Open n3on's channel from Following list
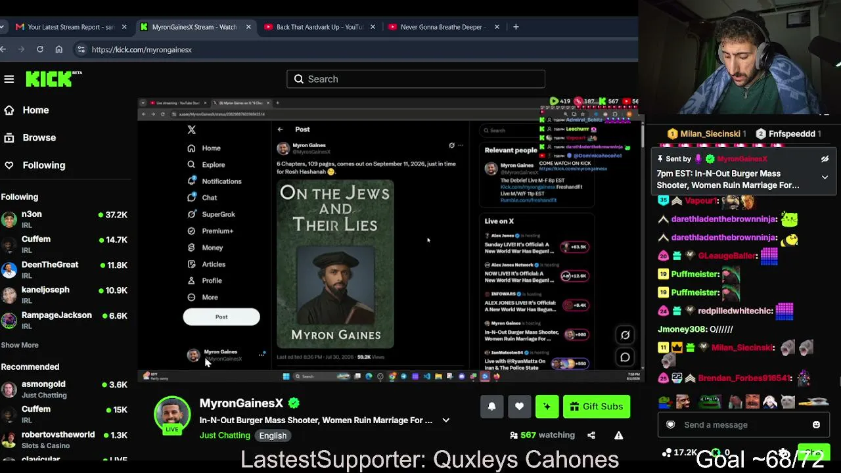Viewport: 841px width, 473px height. [x=66, y=219]
